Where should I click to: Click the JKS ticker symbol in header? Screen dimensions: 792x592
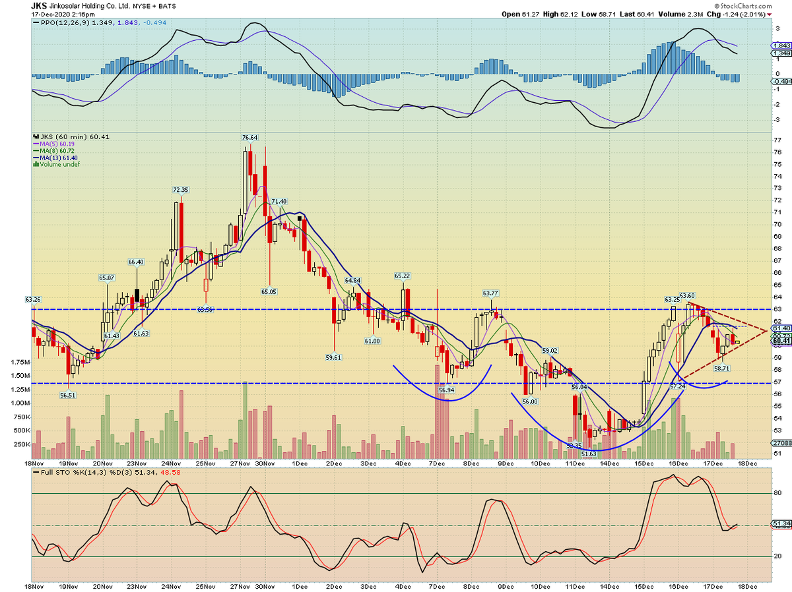[x=38, y=5]
